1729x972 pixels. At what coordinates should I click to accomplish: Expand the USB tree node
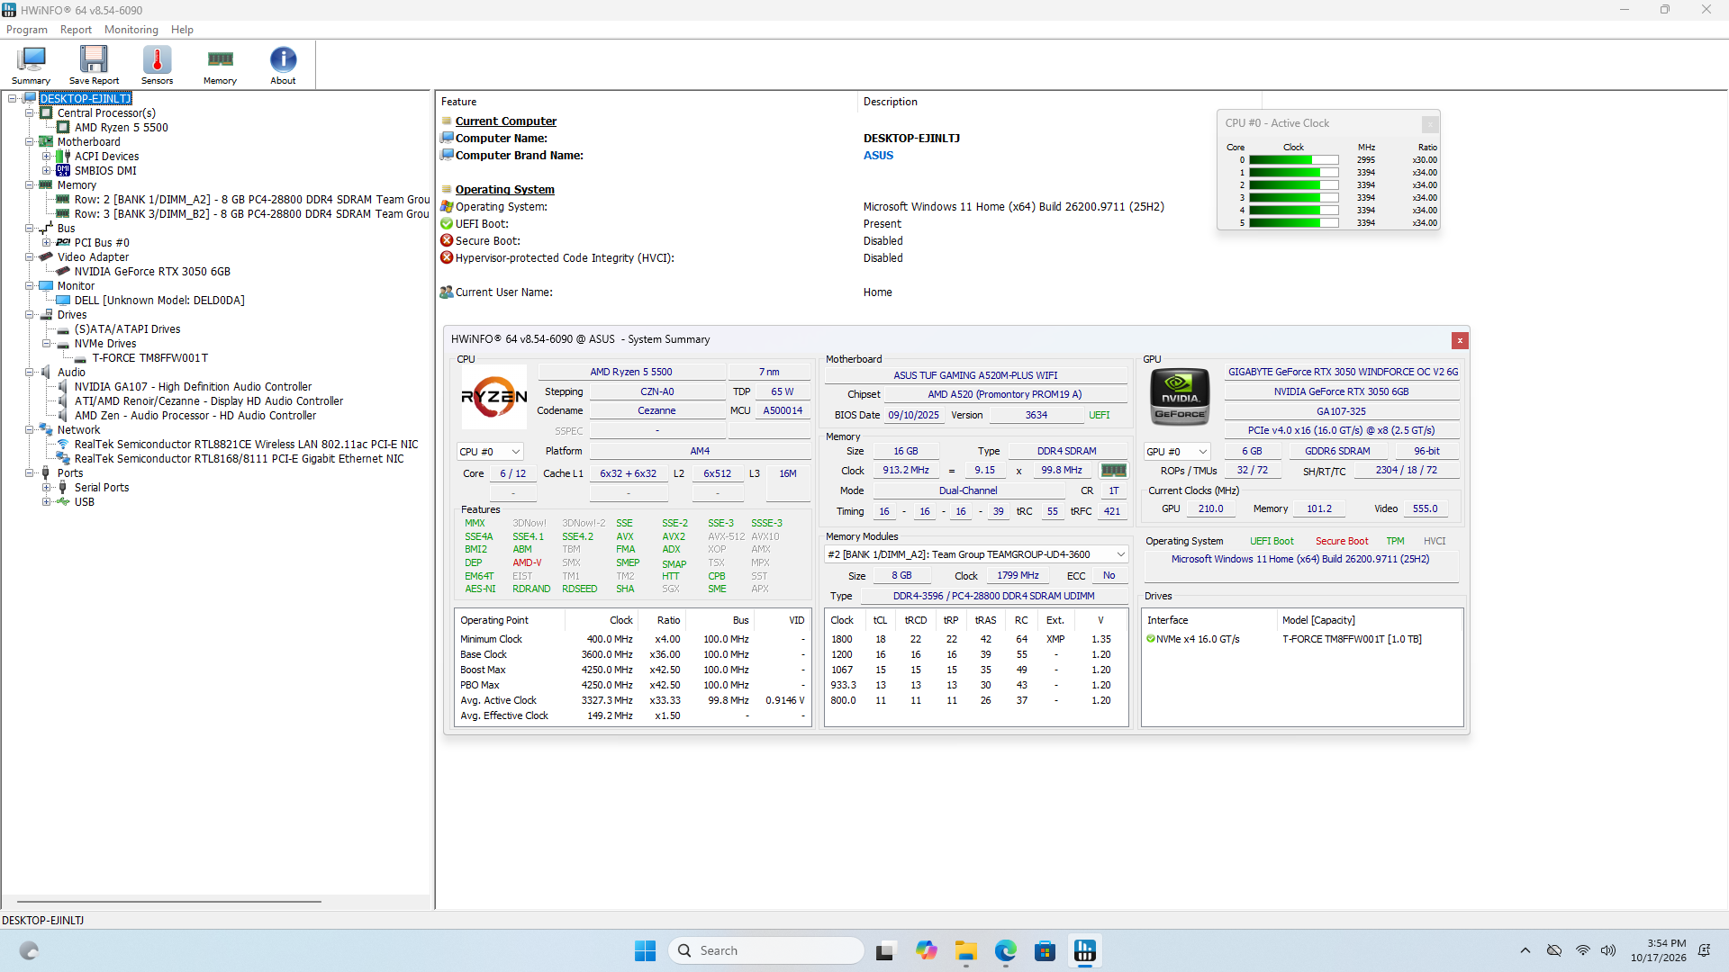[x=47, y=502]
